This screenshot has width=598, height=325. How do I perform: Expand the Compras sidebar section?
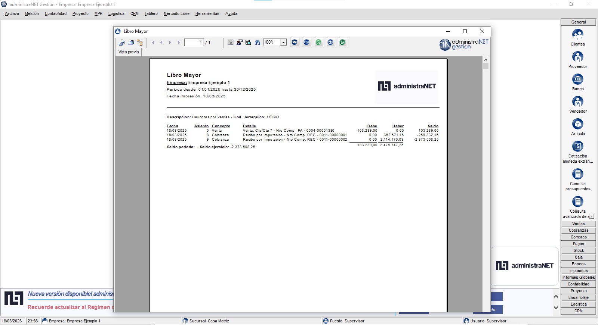click(579, 237)
